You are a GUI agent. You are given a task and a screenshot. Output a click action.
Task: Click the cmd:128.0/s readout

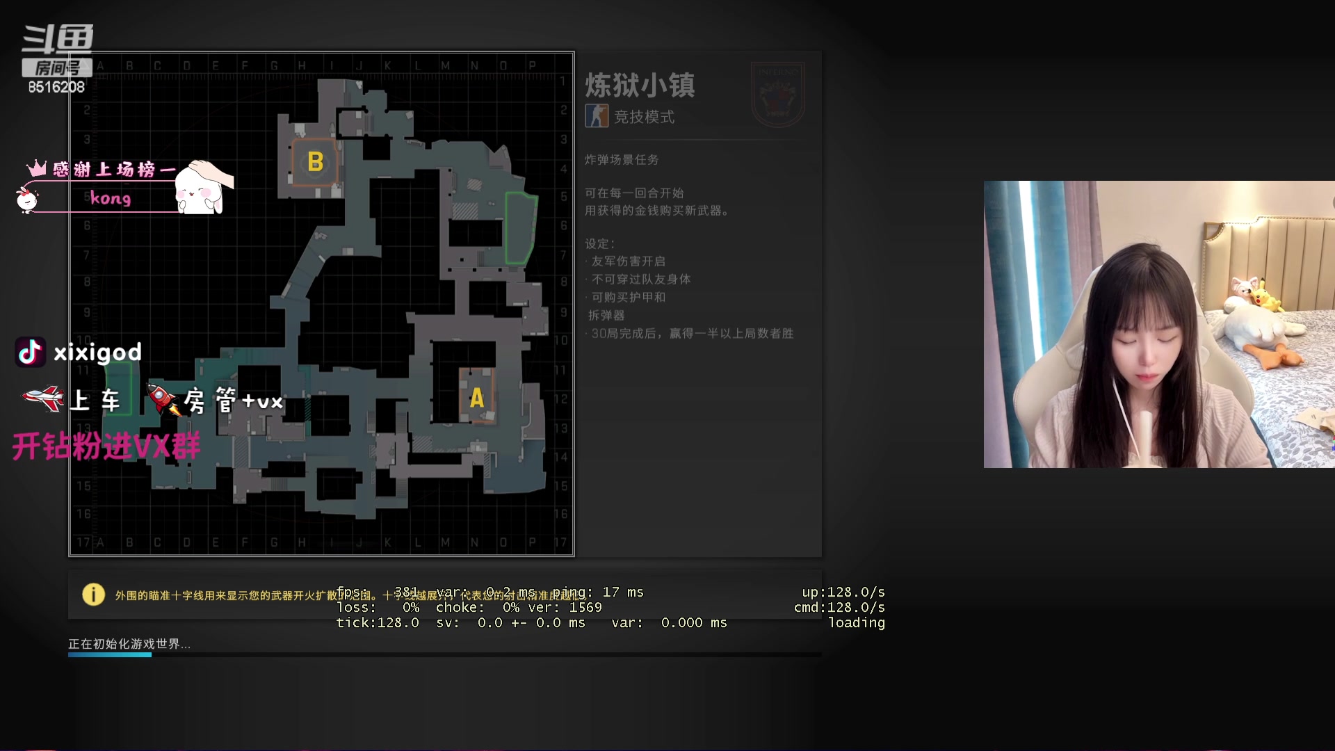839,607
